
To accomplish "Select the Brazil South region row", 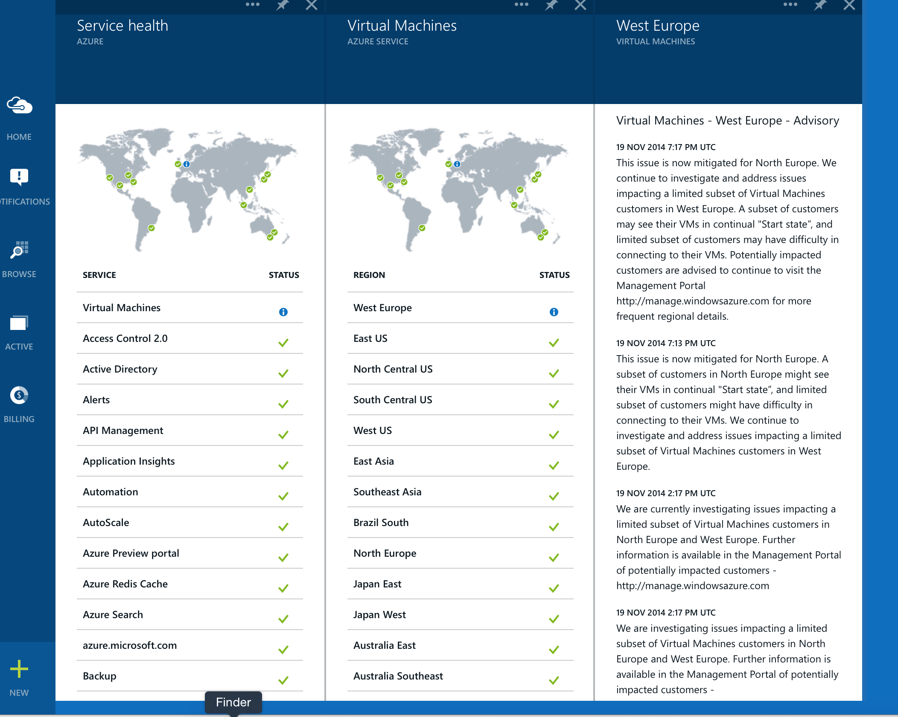I will [x=461, y=523].
